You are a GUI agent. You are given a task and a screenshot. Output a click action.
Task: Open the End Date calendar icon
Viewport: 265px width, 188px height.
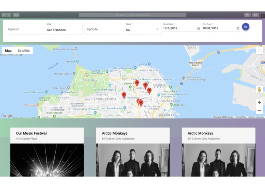tap(238, 29)
